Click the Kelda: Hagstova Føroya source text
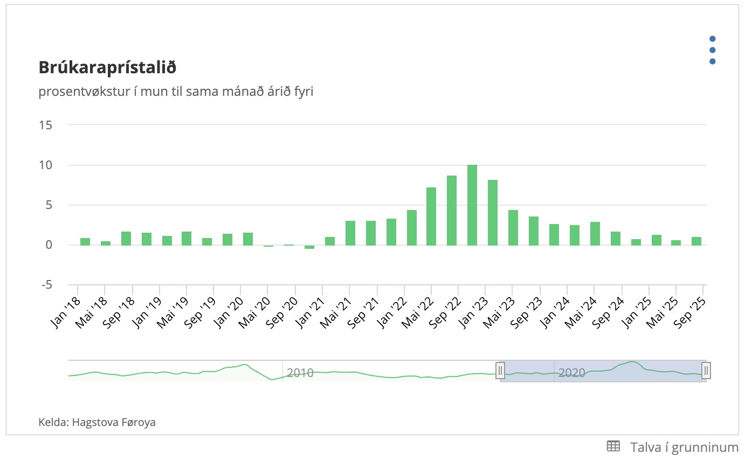 (x=97, y=422)
